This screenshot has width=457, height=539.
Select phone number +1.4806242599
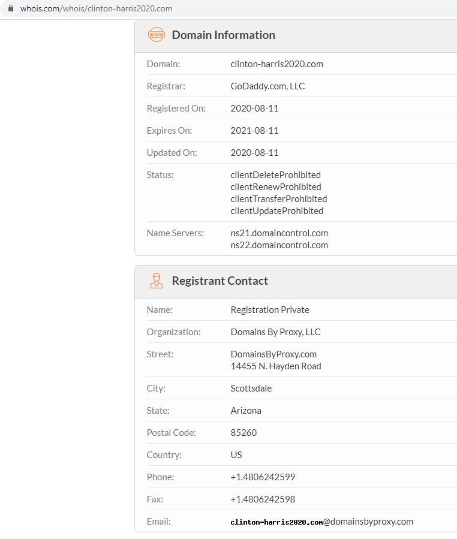point(263,477)
